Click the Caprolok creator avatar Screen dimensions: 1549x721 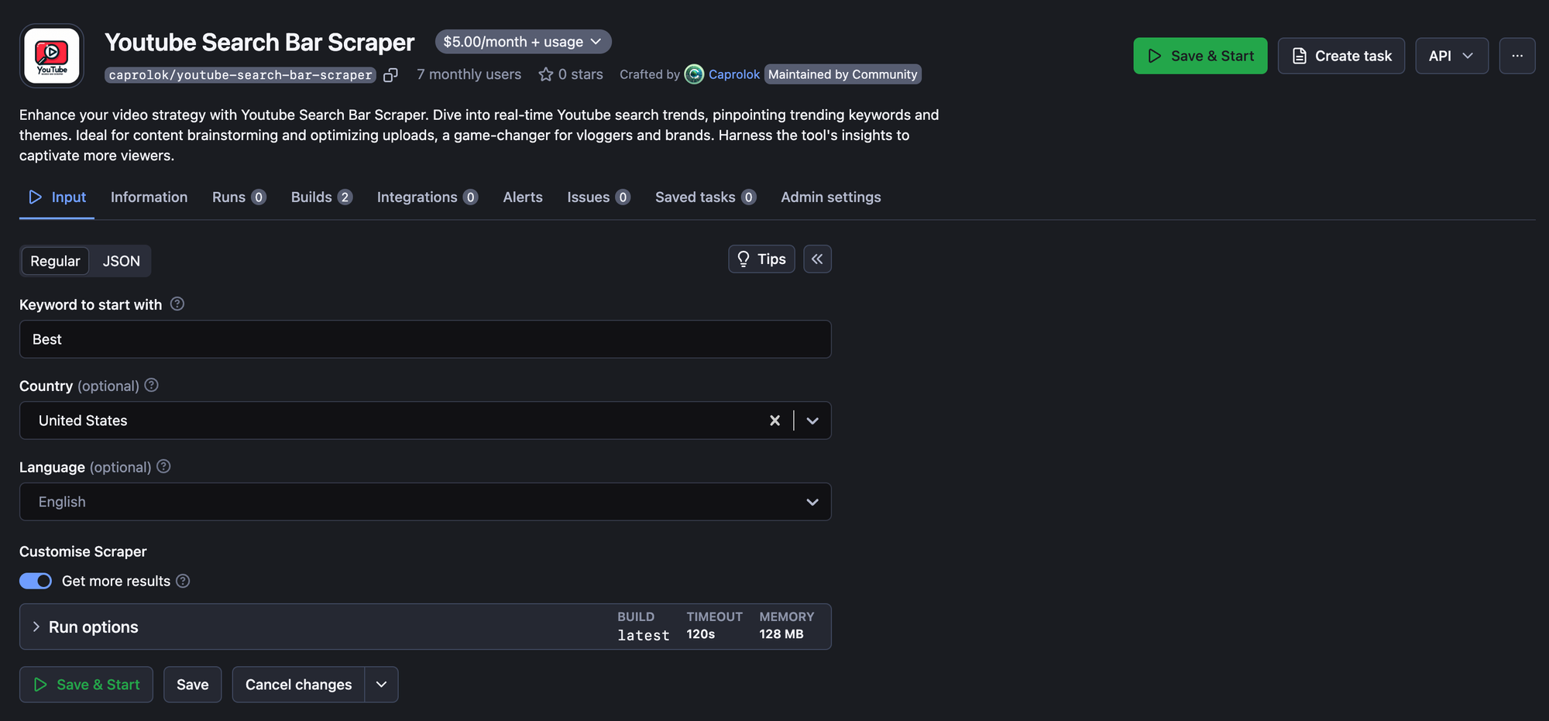(x=695, y=74)
